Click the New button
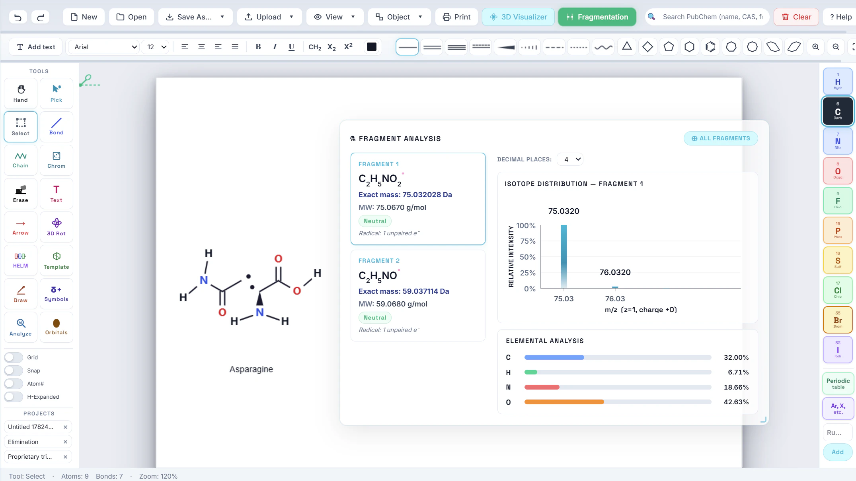The width and height of the screenshot is (856, 481). coord(84,17)
